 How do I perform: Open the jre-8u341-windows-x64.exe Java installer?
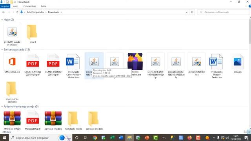(12, 34)
